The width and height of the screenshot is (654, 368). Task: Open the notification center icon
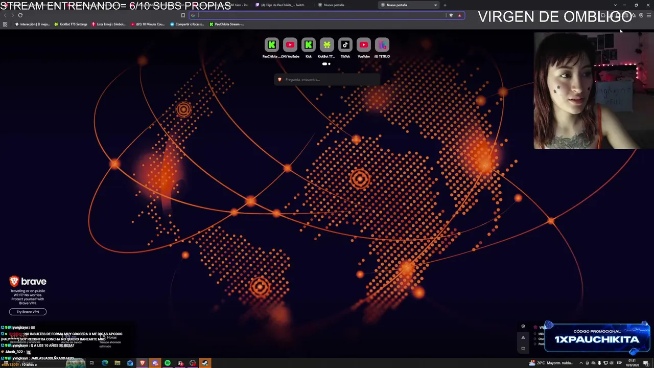pos(646,363)
